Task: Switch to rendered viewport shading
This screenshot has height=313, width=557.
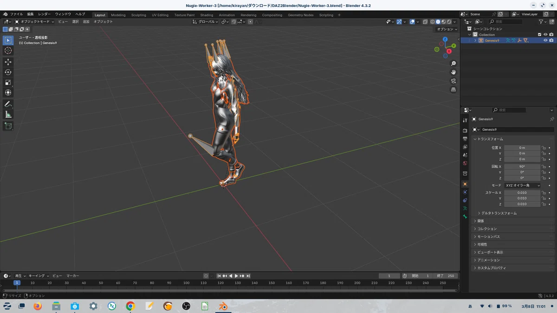Action: pos(449,22)
